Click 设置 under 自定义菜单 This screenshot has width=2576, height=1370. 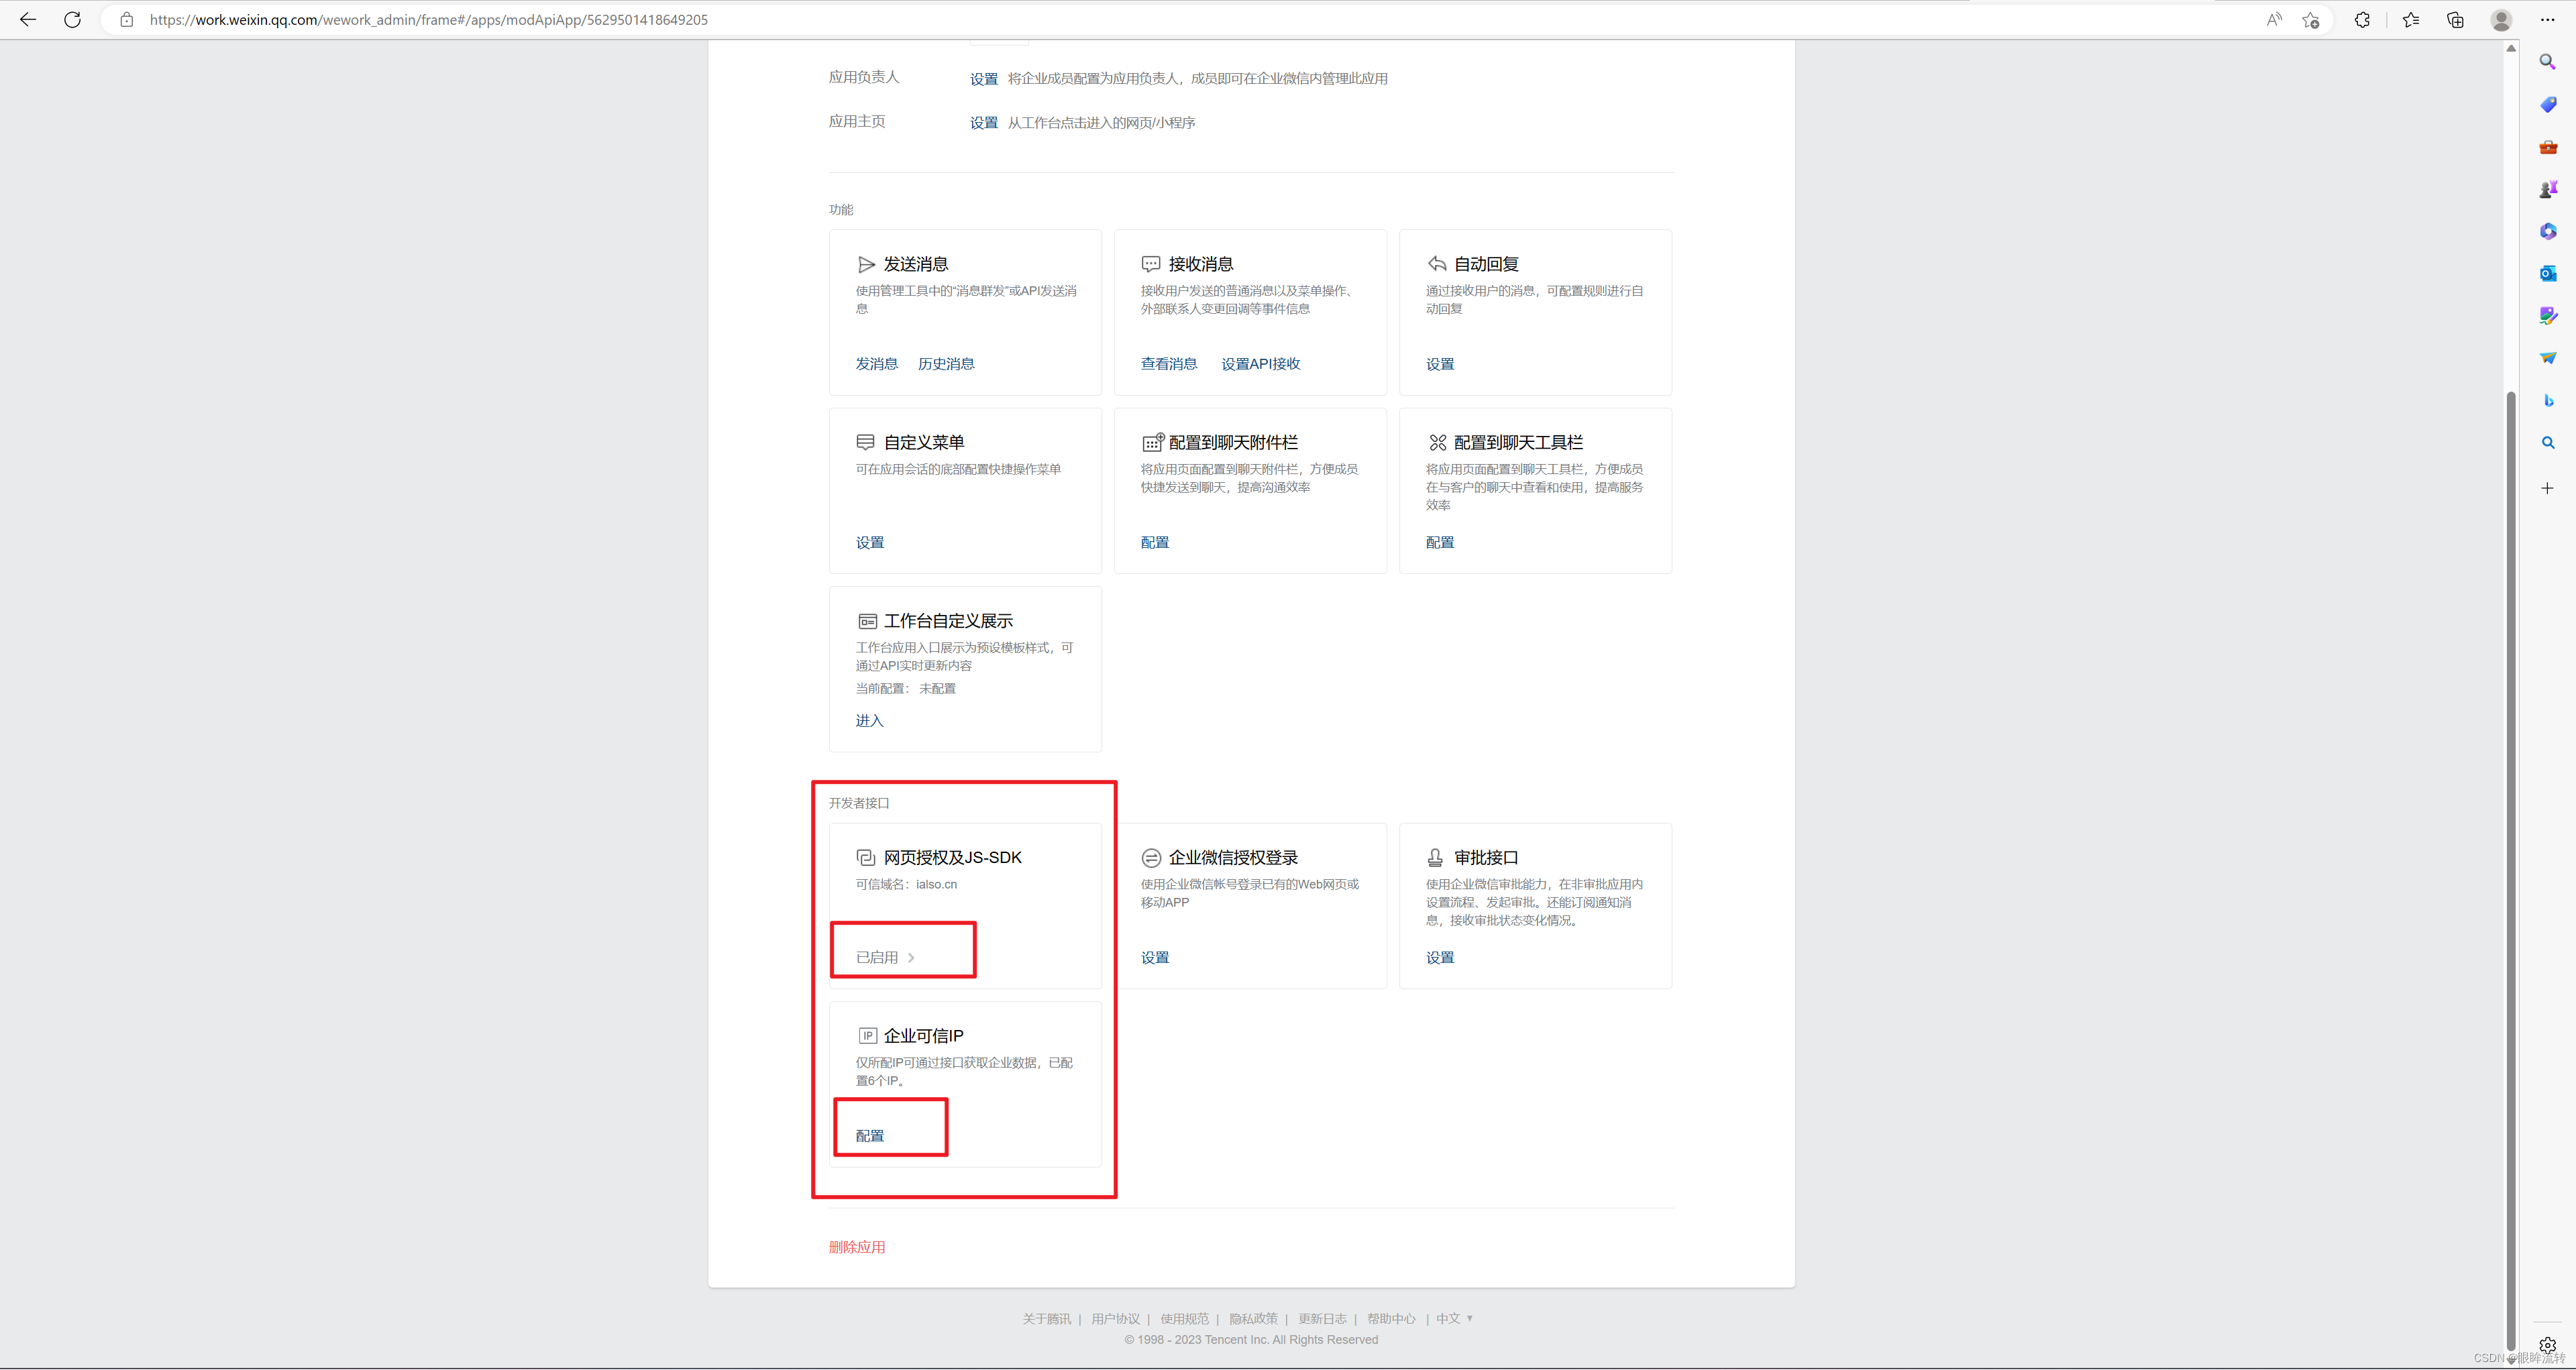click(x=870, y=543)
